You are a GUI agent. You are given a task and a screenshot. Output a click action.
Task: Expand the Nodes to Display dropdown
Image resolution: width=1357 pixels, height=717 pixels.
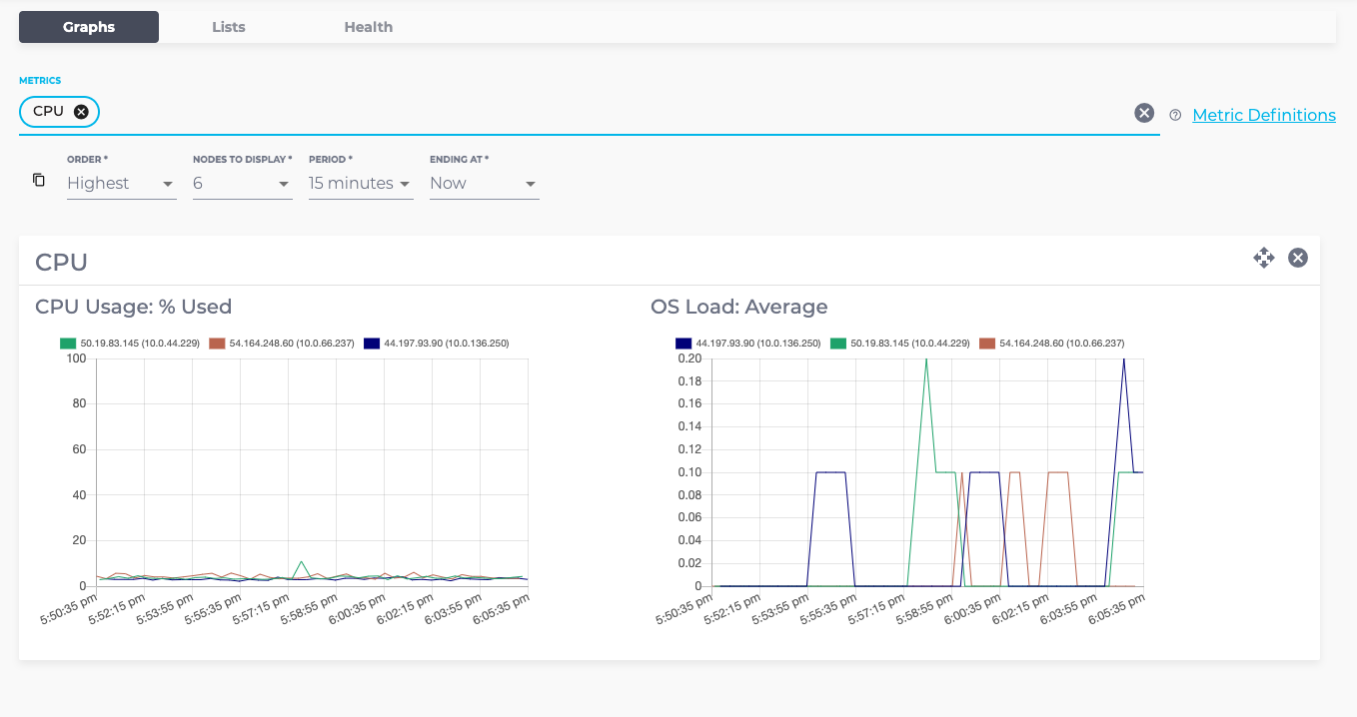pos(242,183)
